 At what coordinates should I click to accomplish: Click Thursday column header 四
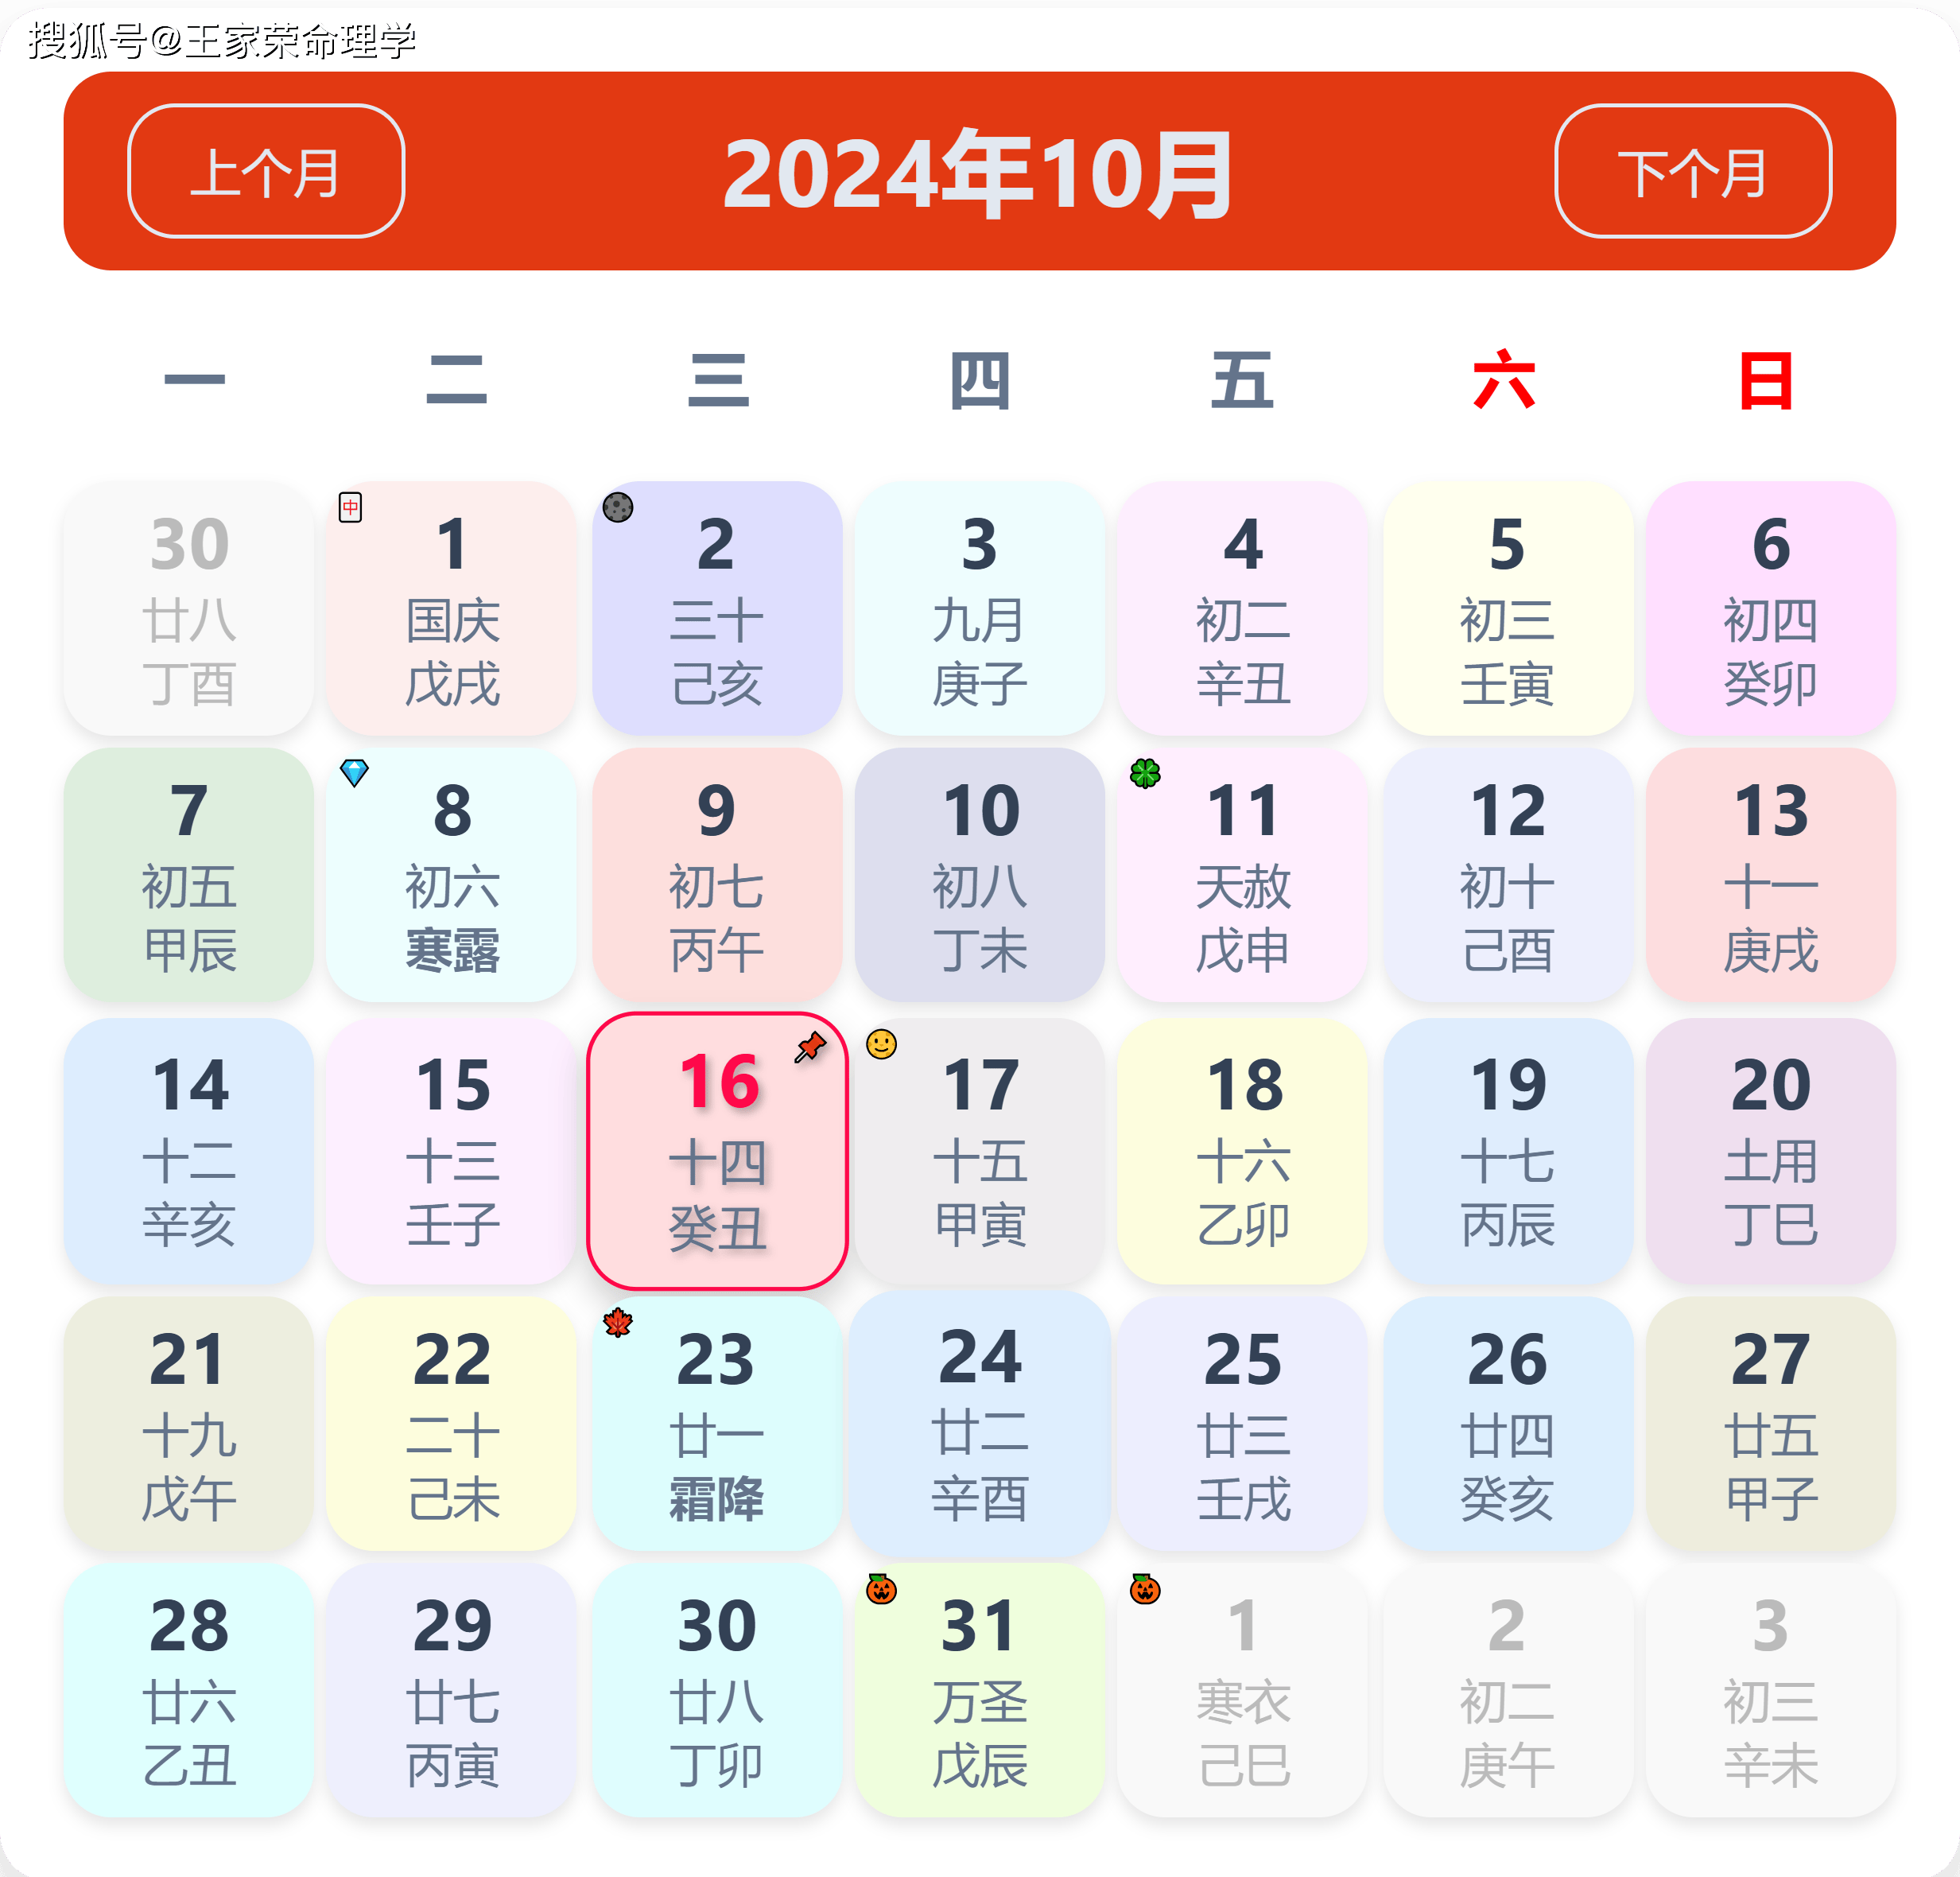coord(980,380)
